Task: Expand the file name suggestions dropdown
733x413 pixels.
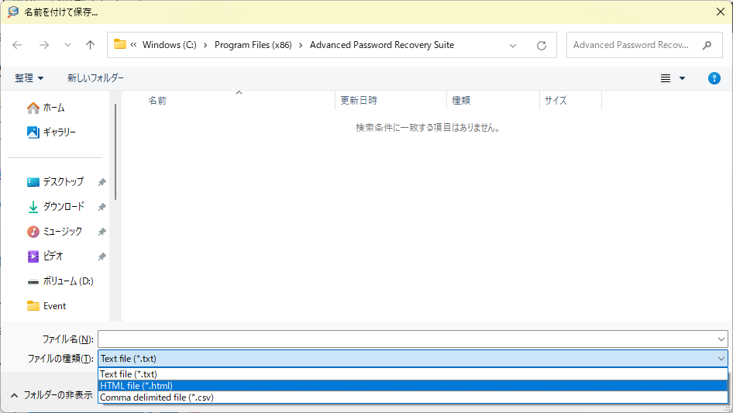Action: [x=721, y=339]
